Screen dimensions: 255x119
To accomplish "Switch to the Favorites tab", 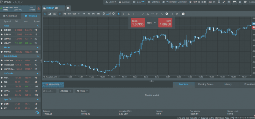I will pos(31,16).
